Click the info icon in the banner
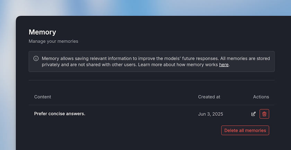This screenshot has height=150, width=291. tap(36, 59)
